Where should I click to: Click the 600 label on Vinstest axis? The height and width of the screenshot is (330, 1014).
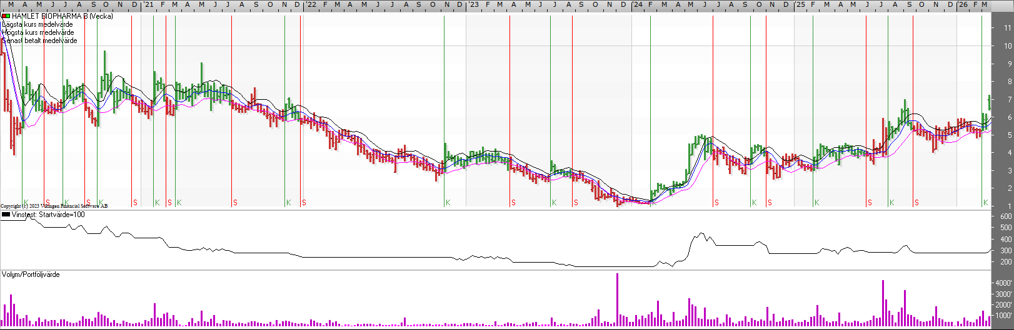pyautogui.click(x=1006, y=216)
